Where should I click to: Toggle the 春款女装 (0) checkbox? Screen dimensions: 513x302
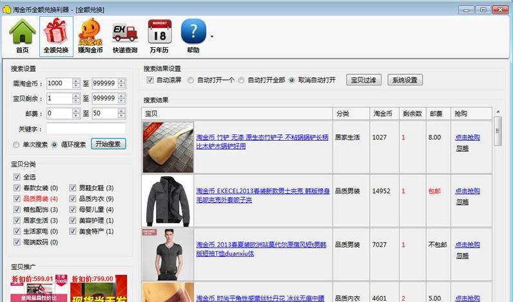17,188
